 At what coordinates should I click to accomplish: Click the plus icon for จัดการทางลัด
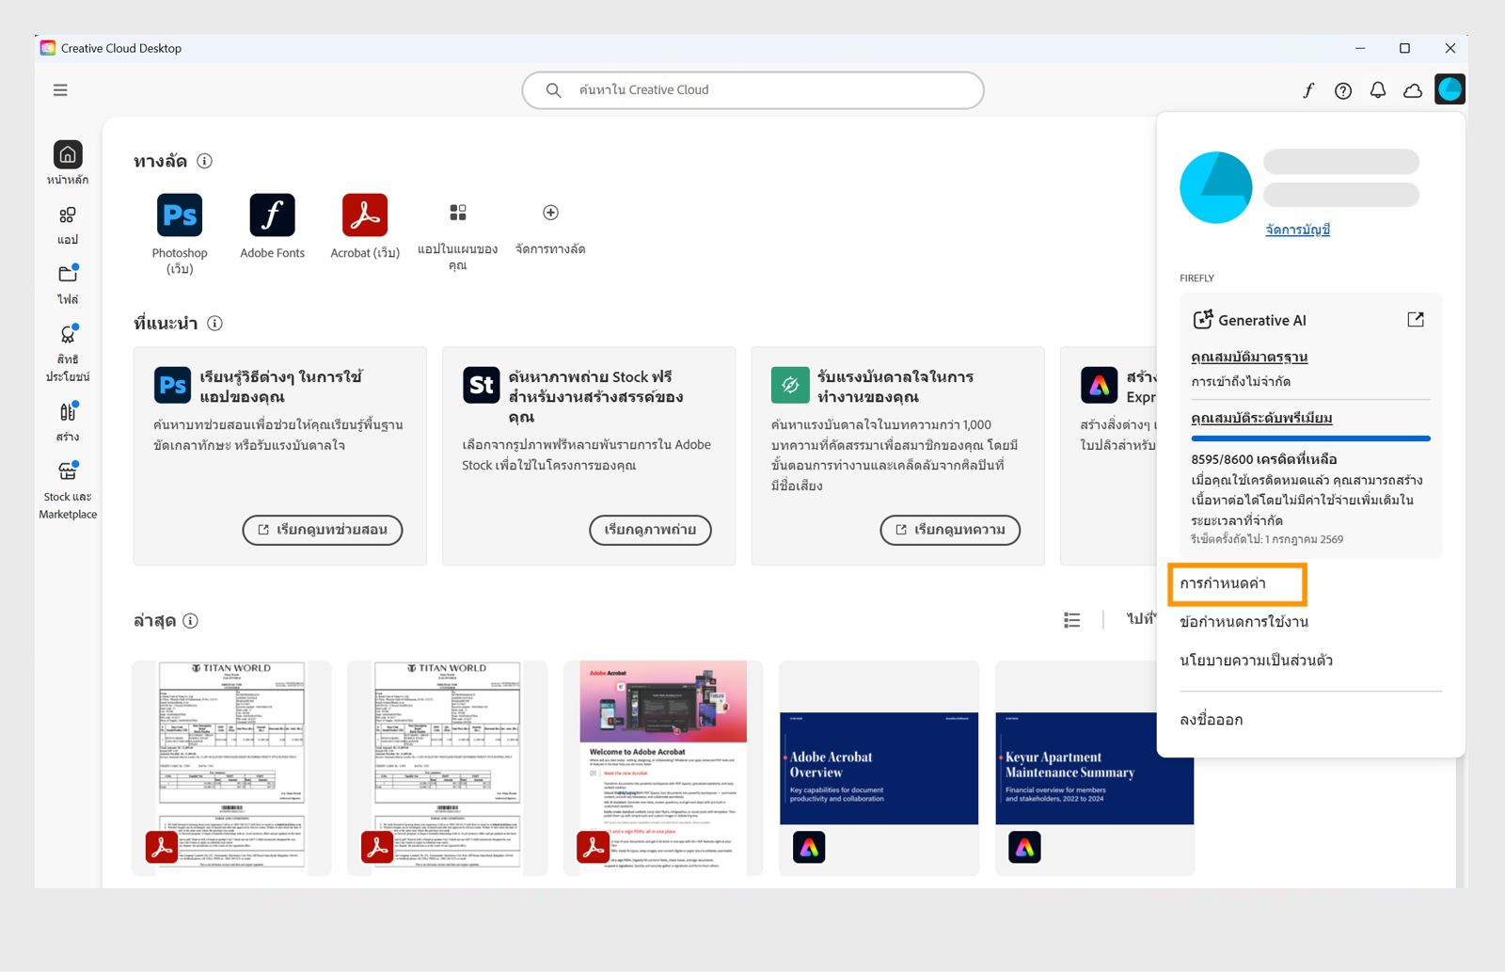[x=550, y=213]
